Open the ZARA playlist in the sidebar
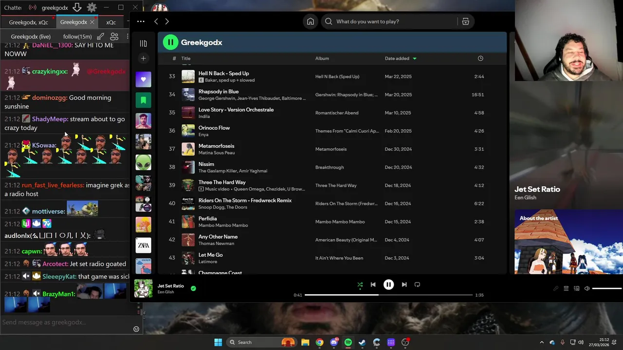The width and height of the screenshot is (623, 350). pyautogui.click(x=143, y=245)
